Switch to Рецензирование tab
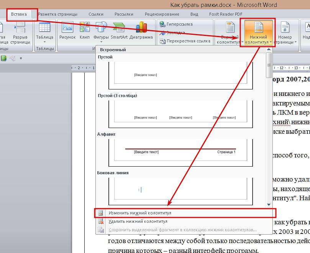 pyautogui.click(x=162, y=15)
